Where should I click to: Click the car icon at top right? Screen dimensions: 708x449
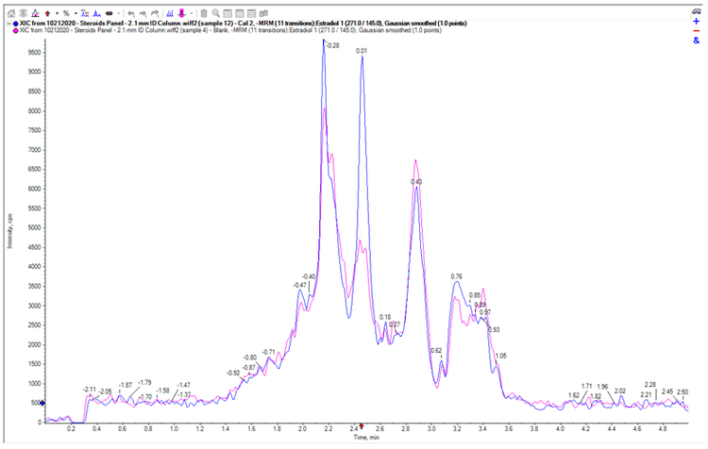[697, 12]
